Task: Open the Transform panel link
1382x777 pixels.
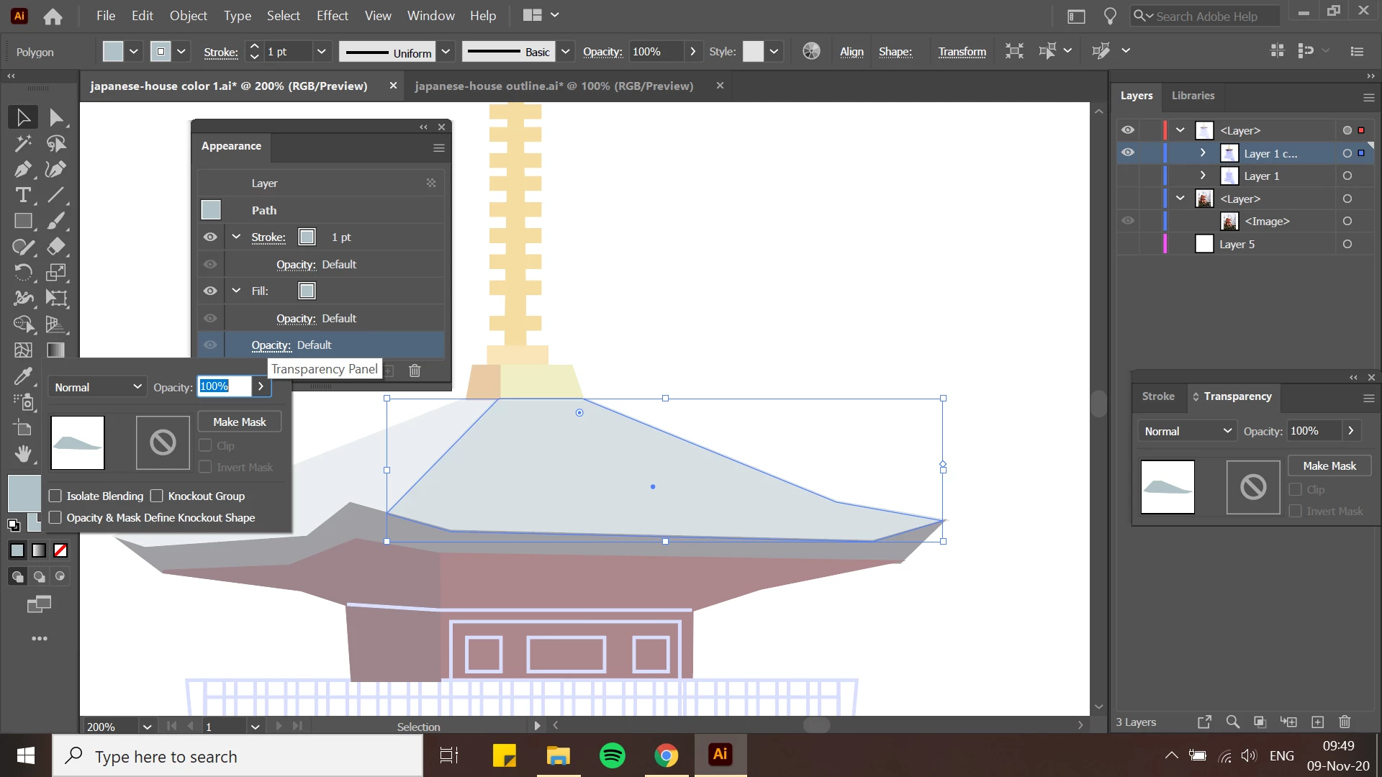Action: click(962, 51)
